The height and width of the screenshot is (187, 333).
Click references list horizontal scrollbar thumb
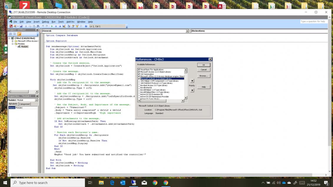coord(153,101)
